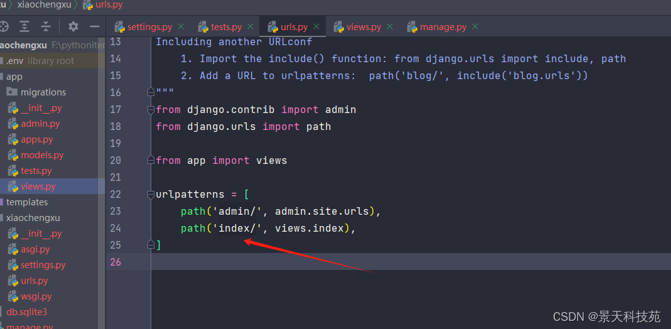The width and height of the screenshot is (671, 329).
Task: Click the Collapse All icon in project toolbar
Action: 46,26
